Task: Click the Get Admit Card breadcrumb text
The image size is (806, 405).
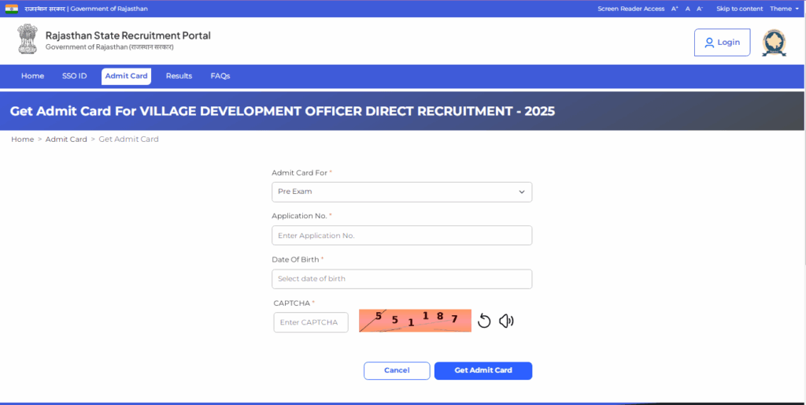Action: 128,139
